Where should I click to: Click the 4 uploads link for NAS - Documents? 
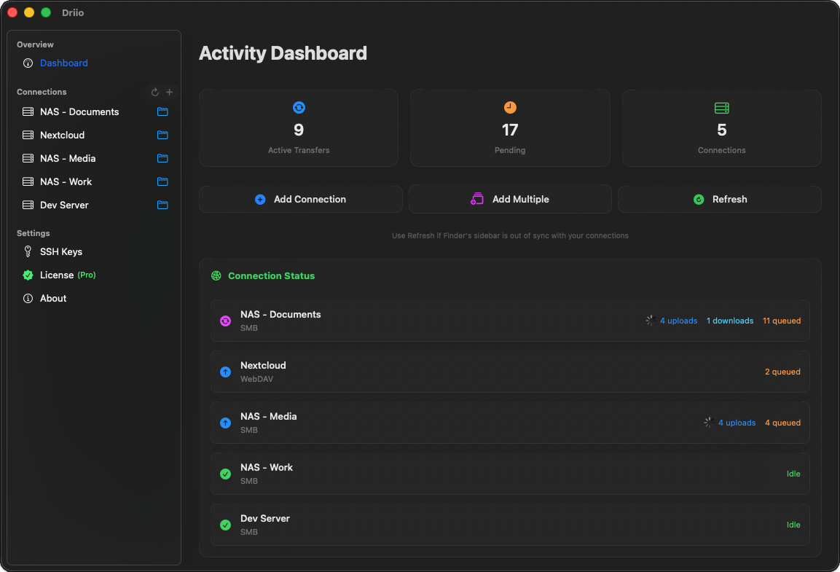click(678, 321)
